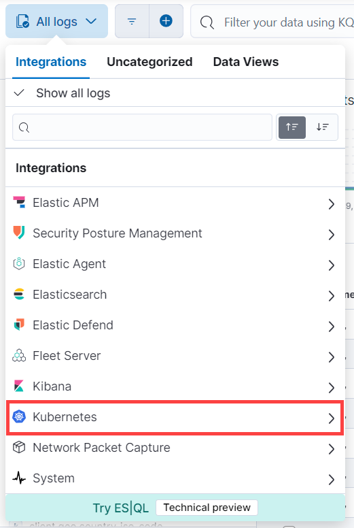Click the System pulse icon
This screenshot has height=528, width=354.
(19, 478)
